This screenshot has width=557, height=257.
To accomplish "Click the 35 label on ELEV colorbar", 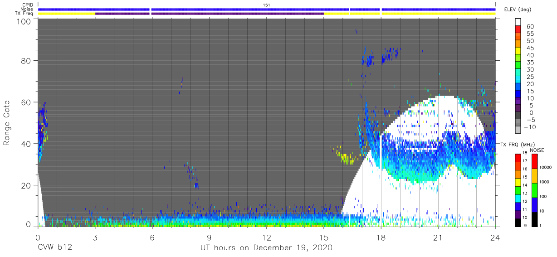I will coord(529,63).
